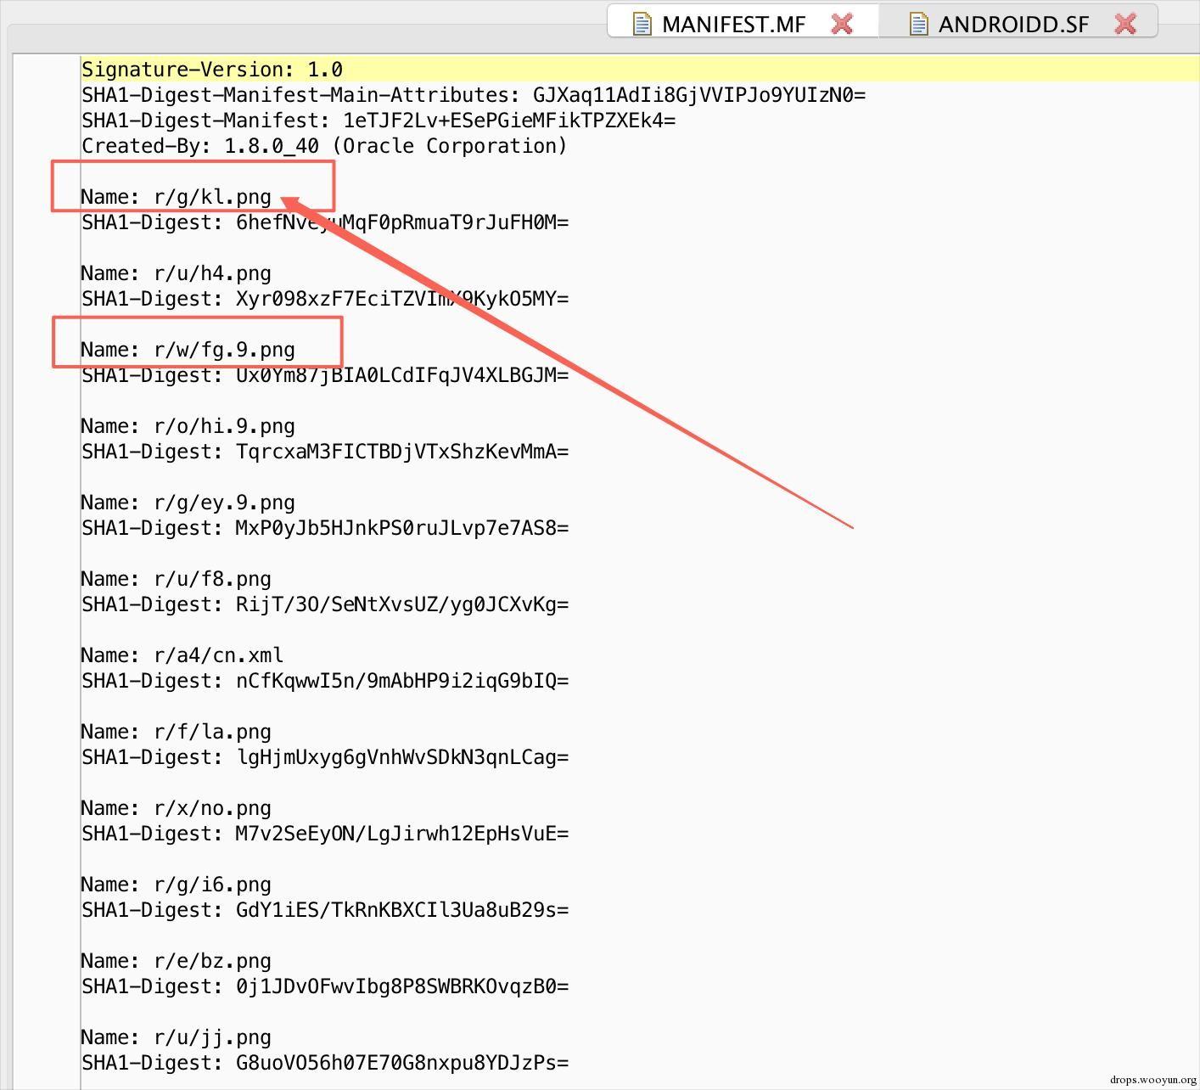Click the line 'Name: r/u/jj.png'

point(177,1037)
